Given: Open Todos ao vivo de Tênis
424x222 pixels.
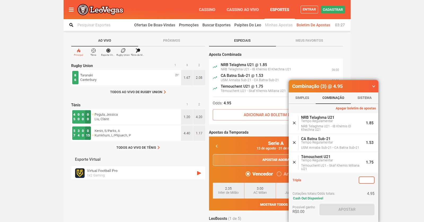Looking at the screenshot, I should pyautogui.click(x=138, y=147).
